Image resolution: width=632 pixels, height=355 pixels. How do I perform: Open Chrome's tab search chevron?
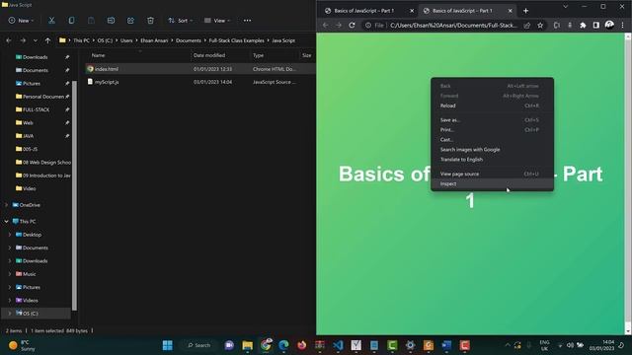tap(565, 7)
